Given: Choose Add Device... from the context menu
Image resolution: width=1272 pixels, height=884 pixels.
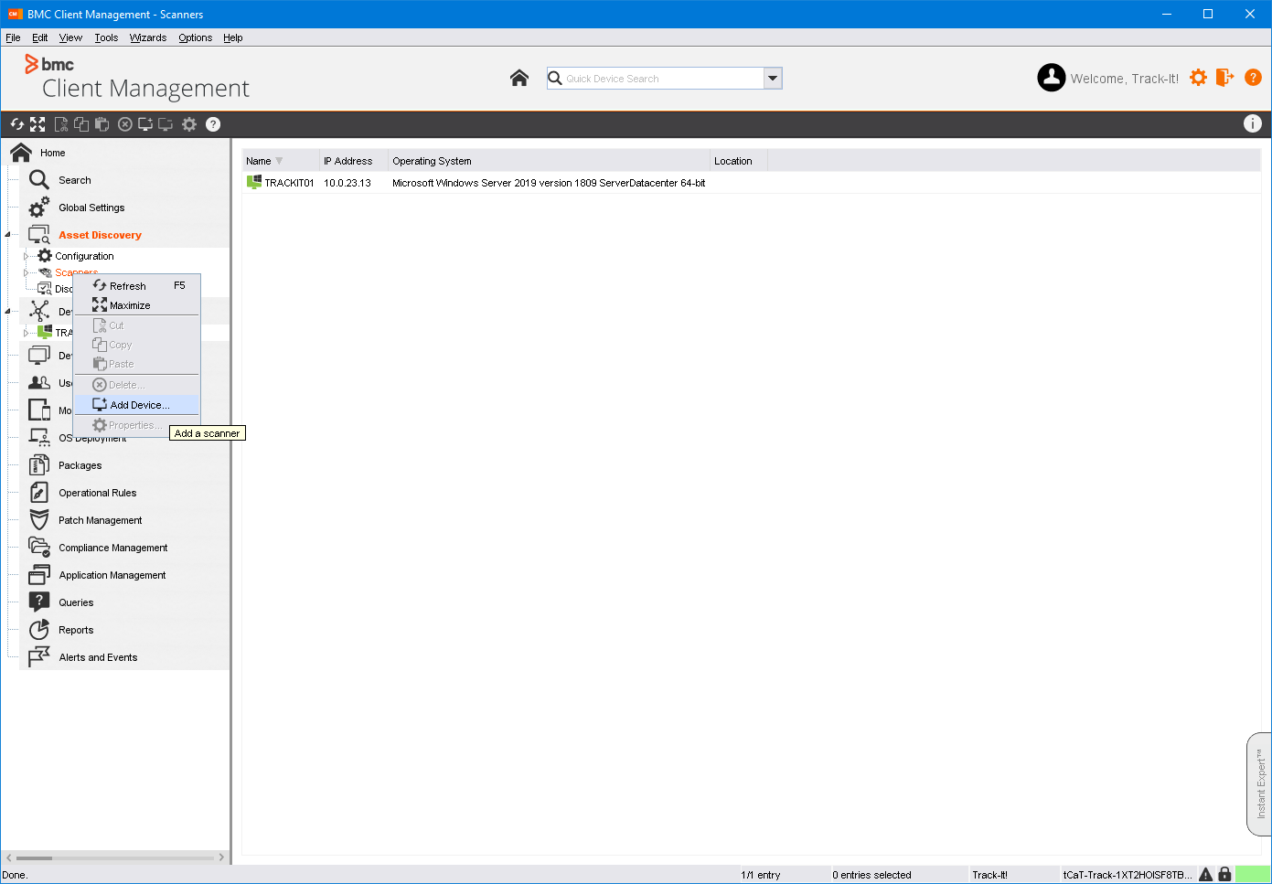Looking at the screenshot, I should pyautogui.click(x=137, y=405).
